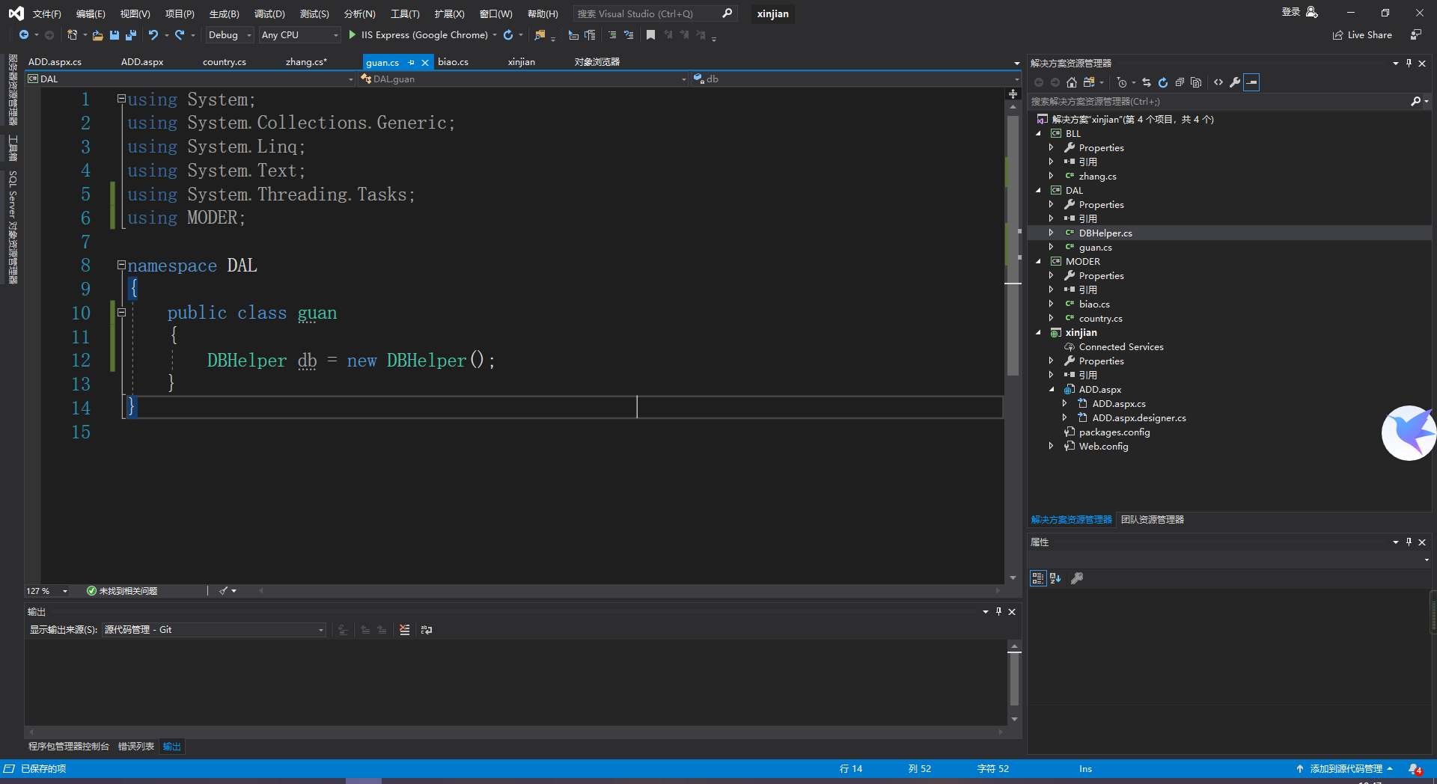Toggle auto-hide pin on Output panel
This screenshot has height=784, width=1437.
click(x=998, y=612)
